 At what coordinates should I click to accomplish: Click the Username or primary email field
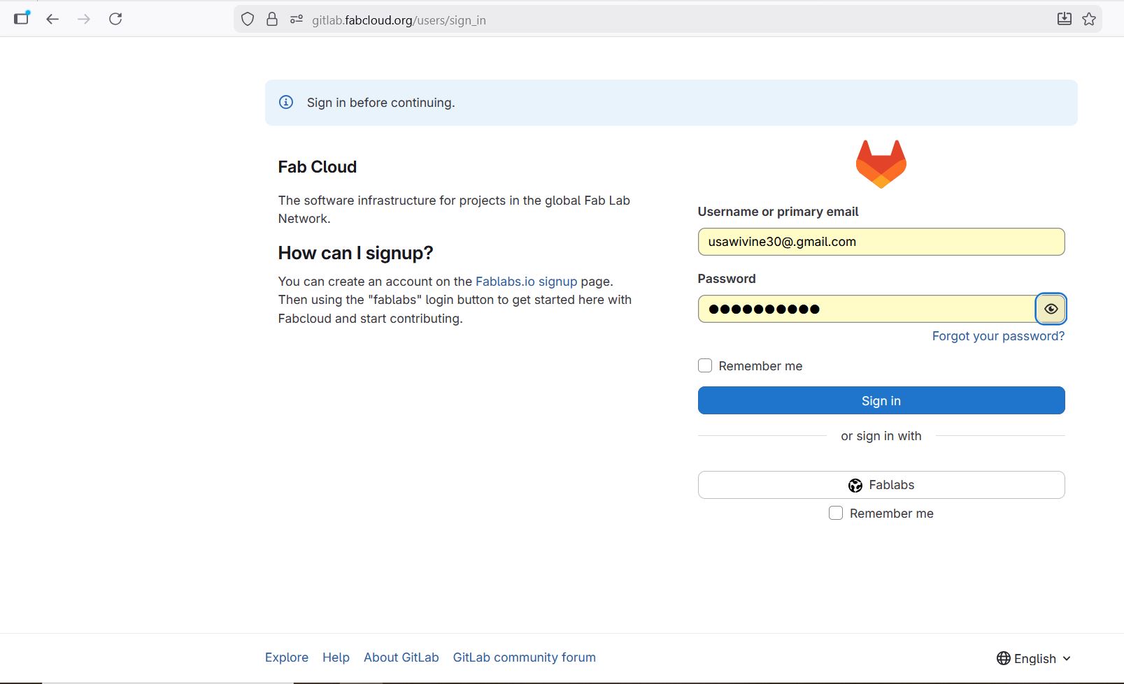point(881,242)
